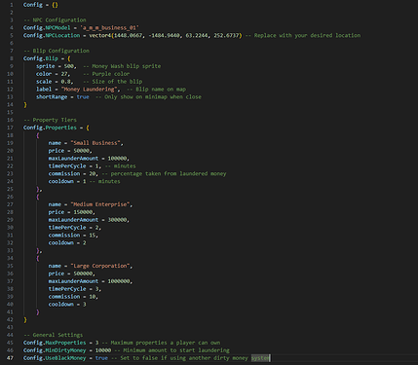
Task: Click the opening purple brace on line 26
Action: pyautogui.click(x=38, y=197)
